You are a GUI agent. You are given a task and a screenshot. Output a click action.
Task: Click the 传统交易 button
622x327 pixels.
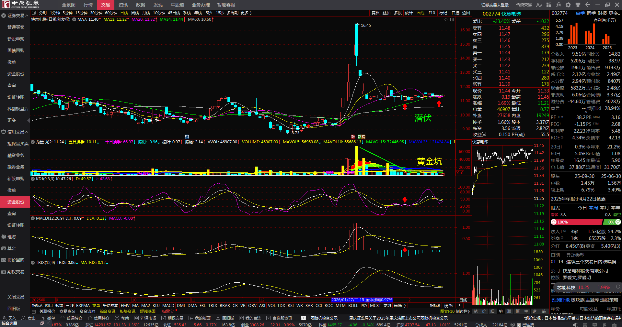524,5
